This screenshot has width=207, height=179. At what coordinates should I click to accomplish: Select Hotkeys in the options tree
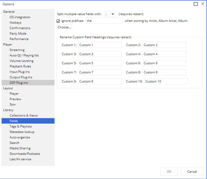[15, 23]
